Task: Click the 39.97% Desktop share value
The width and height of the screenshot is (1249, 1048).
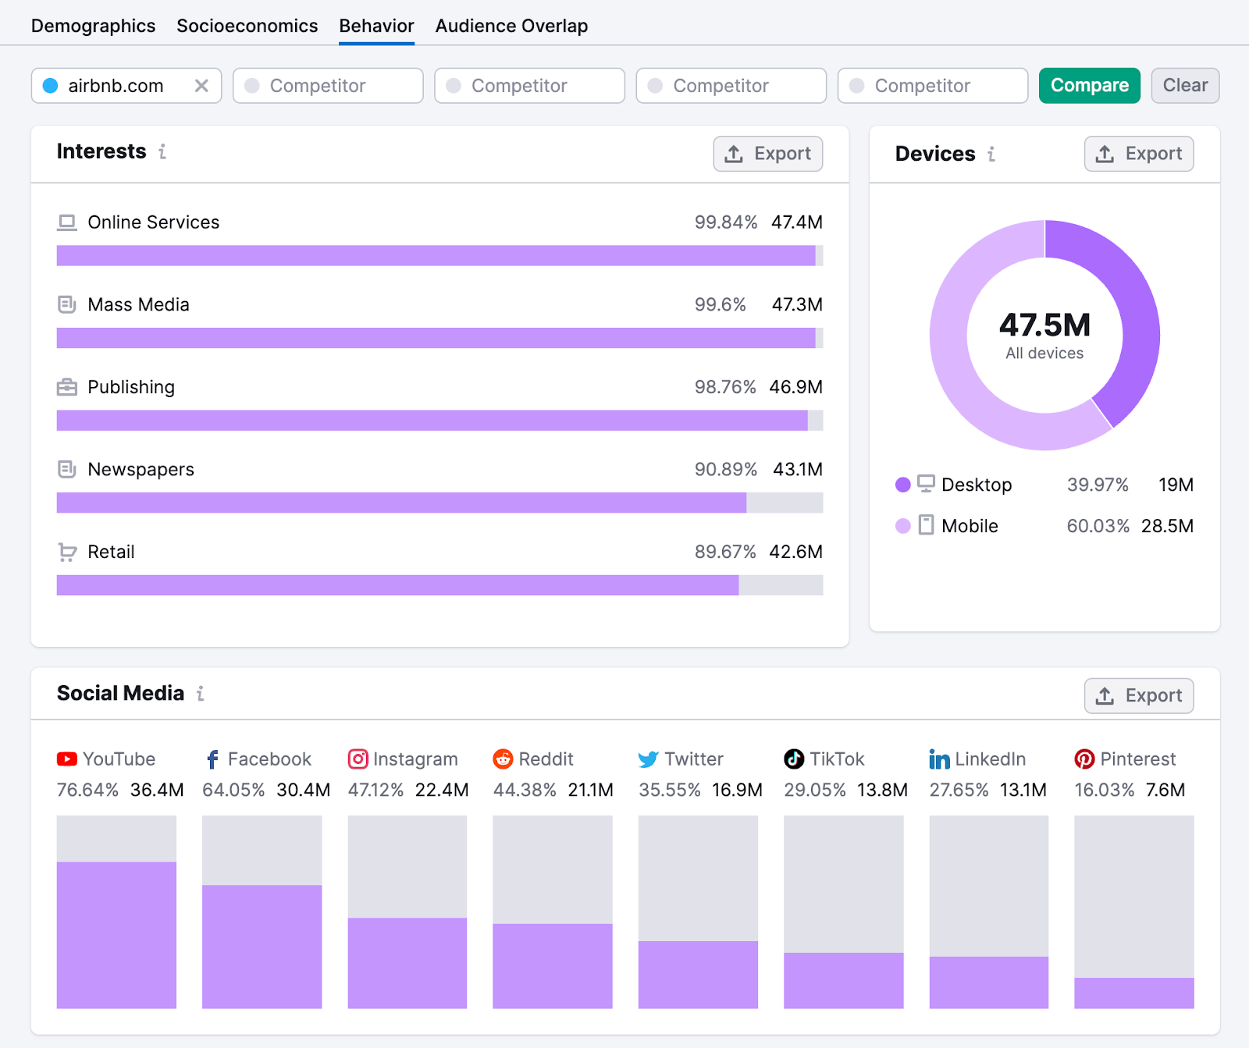Action: click(x=1098, y=485)
